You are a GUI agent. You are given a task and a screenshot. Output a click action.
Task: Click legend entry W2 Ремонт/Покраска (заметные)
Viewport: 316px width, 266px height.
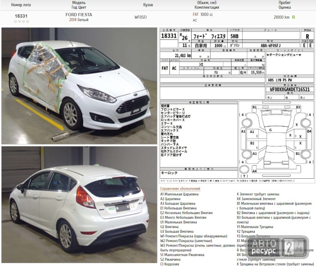click(x=186, y=241)
